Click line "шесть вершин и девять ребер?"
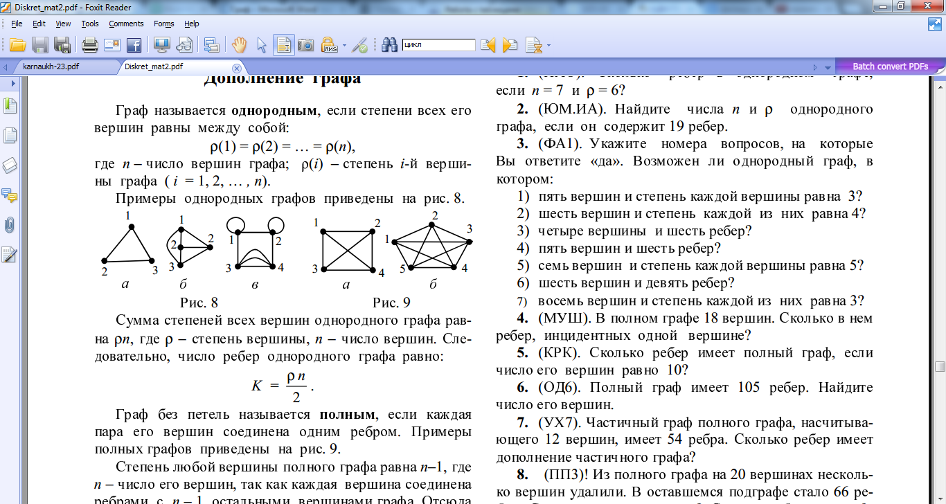This screenshot has width=946, height=504. pos(636,283)
